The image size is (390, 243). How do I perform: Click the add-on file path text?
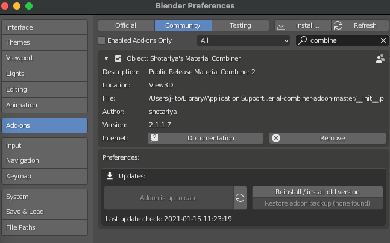point(266,98)
